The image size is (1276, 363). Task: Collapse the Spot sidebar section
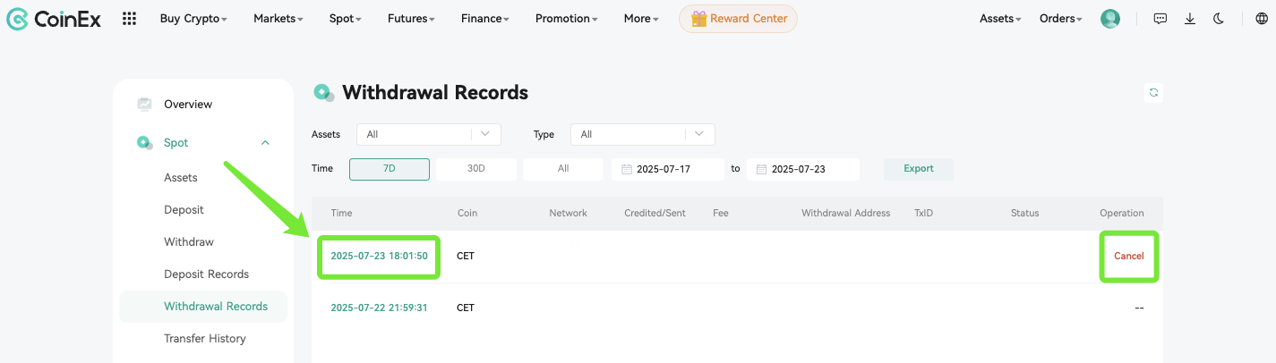coord(265,143)
